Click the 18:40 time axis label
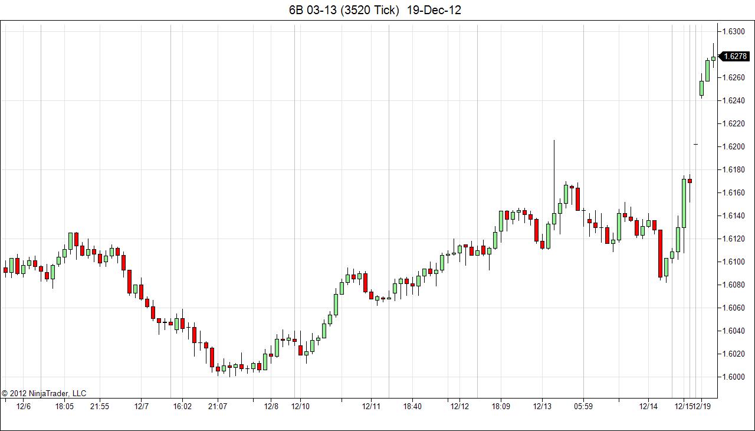This screenshot has height=431, width=755. (x=412, y=406)
